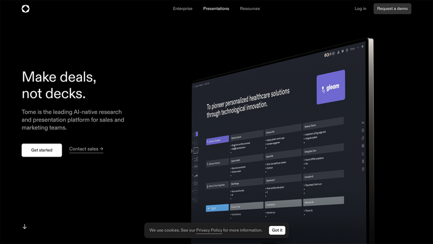Screen dimensions: 433x244
Task: Follow the Contact sales link
Action: tap(86, 149)
